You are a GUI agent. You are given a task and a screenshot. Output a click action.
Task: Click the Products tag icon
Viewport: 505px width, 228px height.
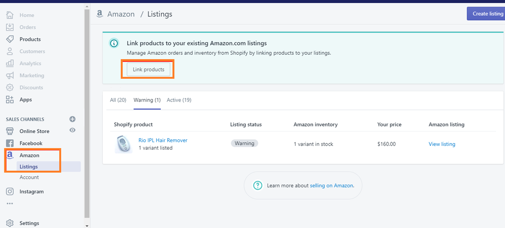pyautogui.click(x=10, y=39)
